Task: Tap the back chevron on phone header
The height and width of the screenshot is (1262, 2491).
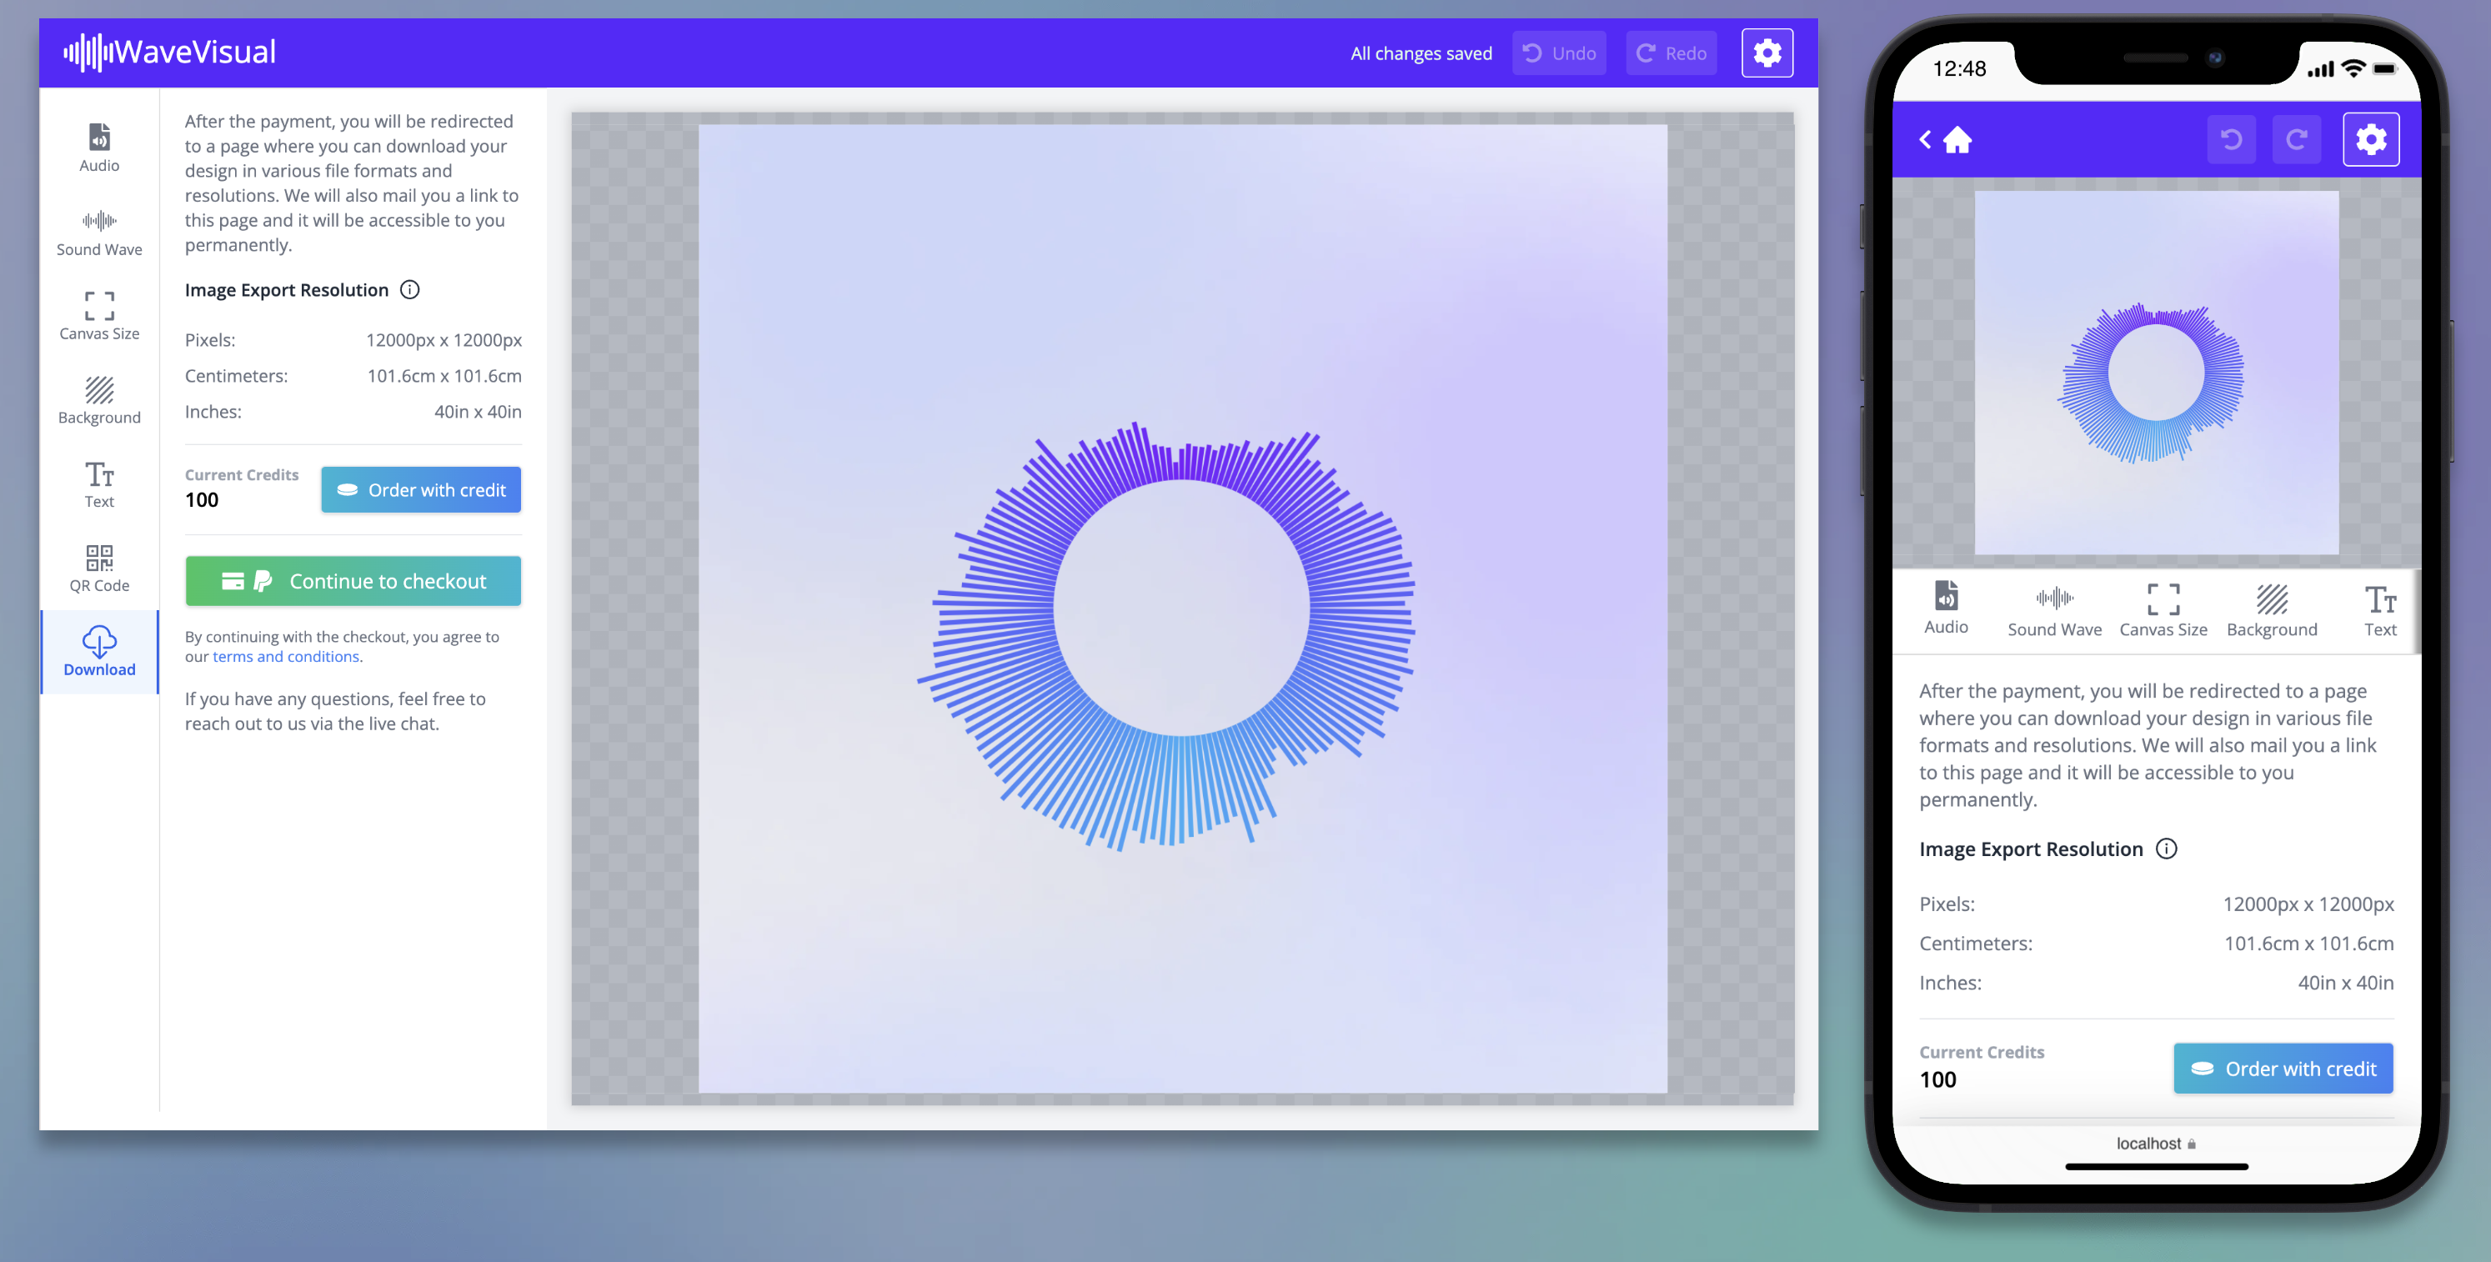Action: point(1924,140)
